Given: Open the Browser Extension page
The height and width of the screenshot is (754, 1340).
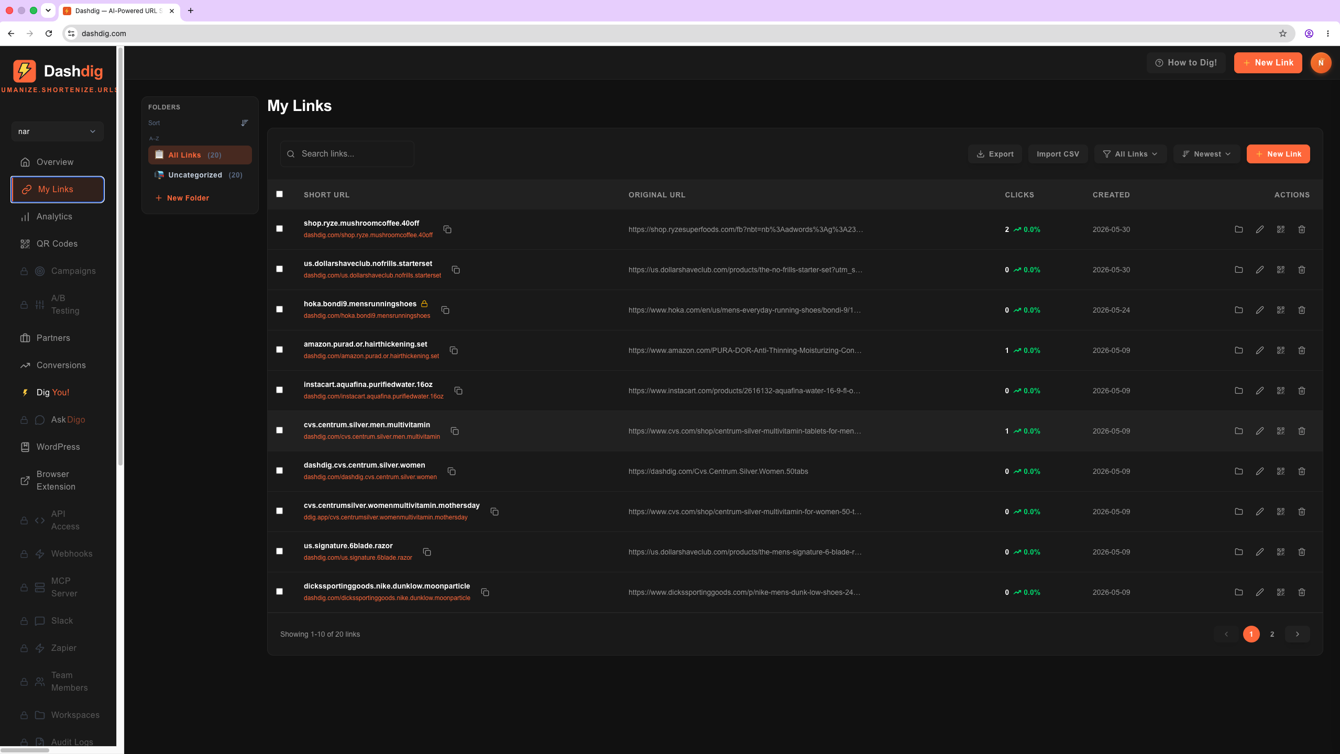Looking at the screenshot, I should pos(58,481).
